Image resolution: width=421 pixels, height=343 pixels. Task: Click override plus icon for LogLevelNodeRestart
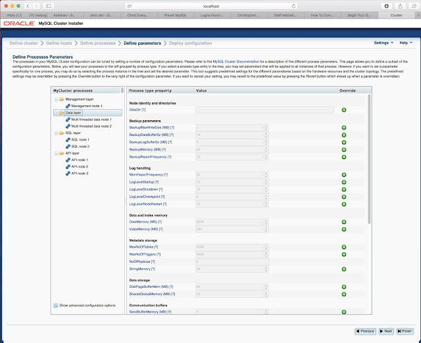343,204
